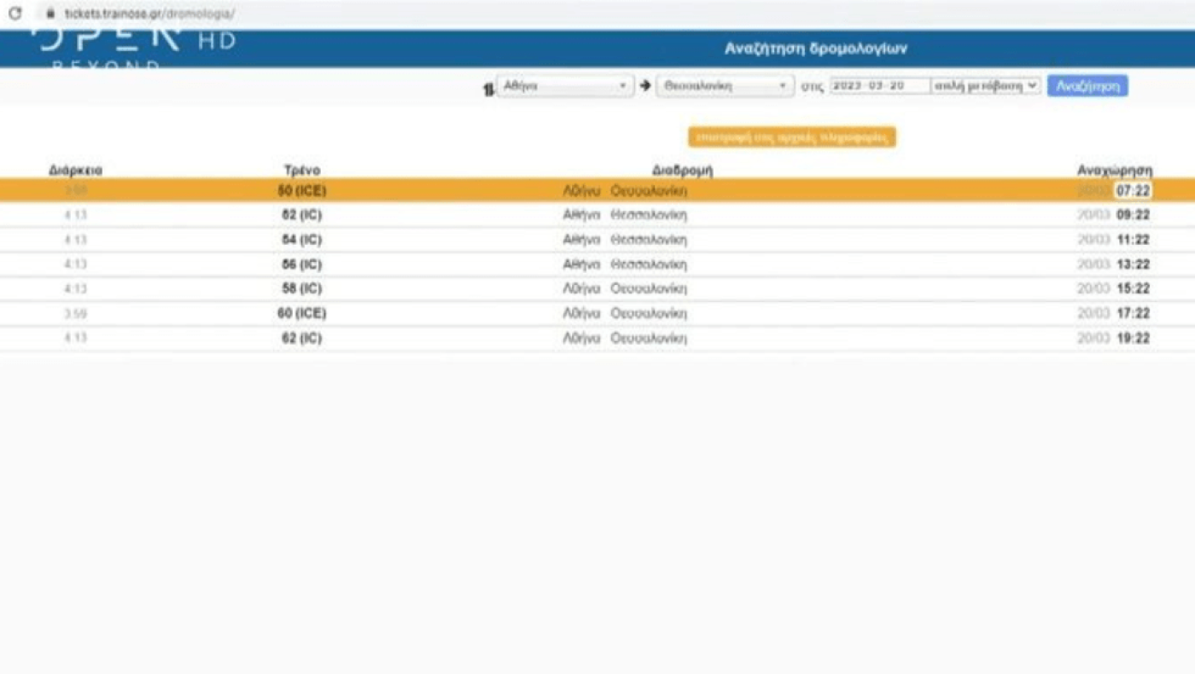Image resolution: width=1195 pixels, height=674 pixels.
Task: Select train 52 (IC) in the list
Action: point(302,215)
